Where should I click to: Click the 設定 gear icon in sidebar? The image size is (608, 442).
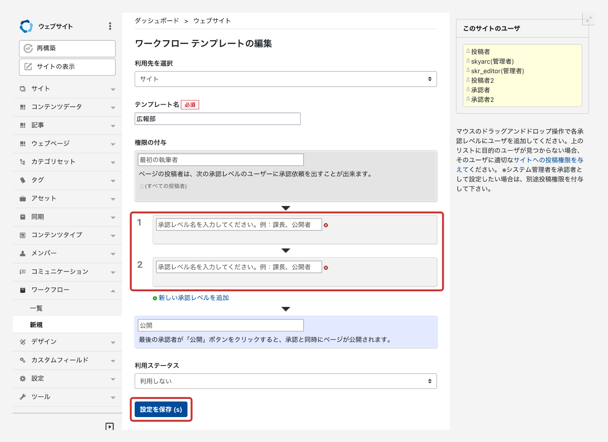pos(23,379)
